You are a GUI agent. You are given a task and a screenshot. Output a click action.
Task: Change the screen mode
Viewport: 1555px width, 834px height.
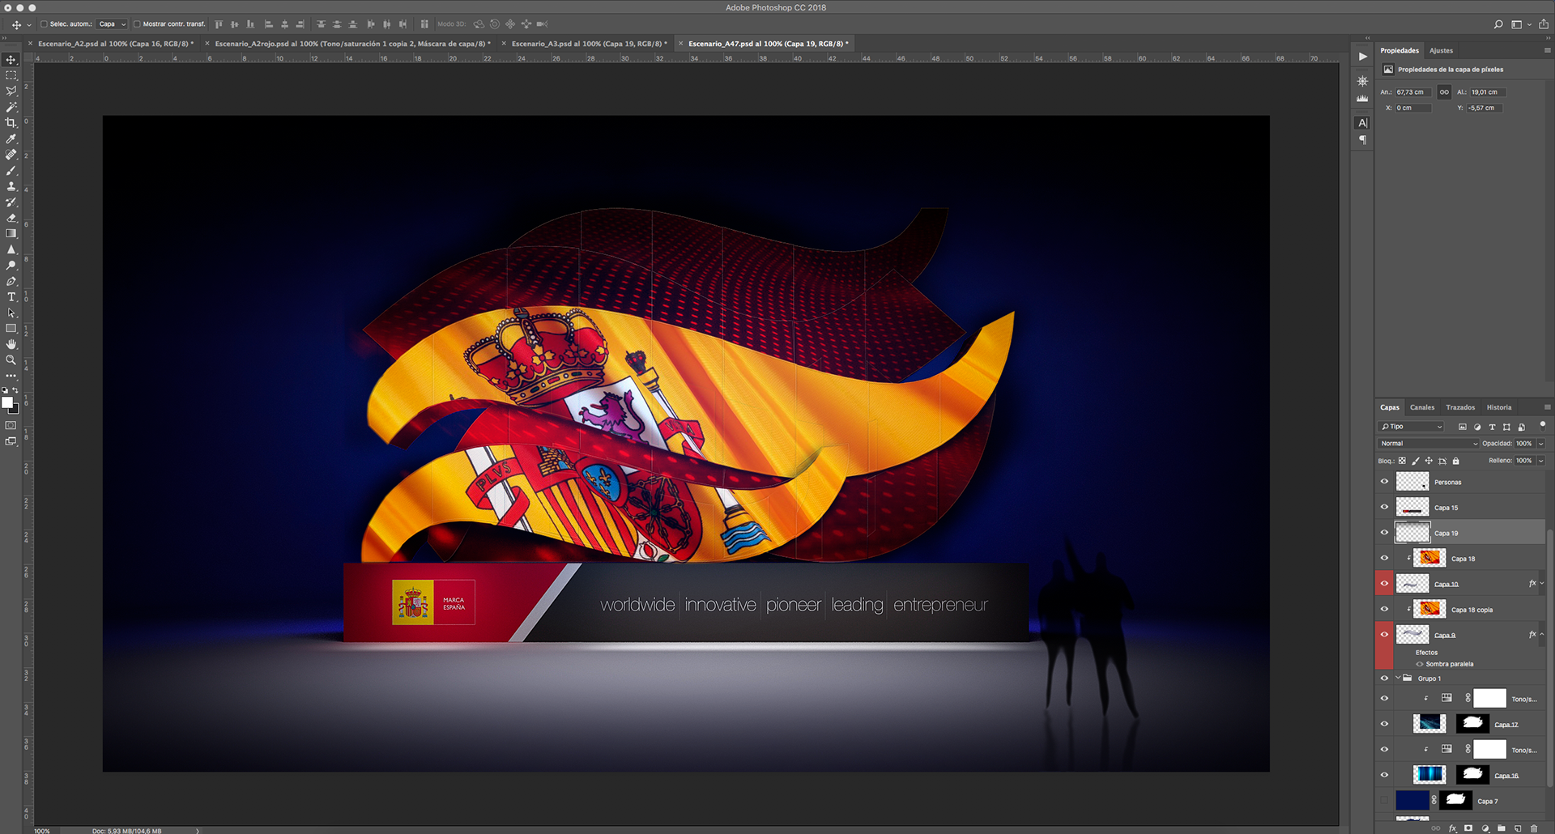[11, 441]
